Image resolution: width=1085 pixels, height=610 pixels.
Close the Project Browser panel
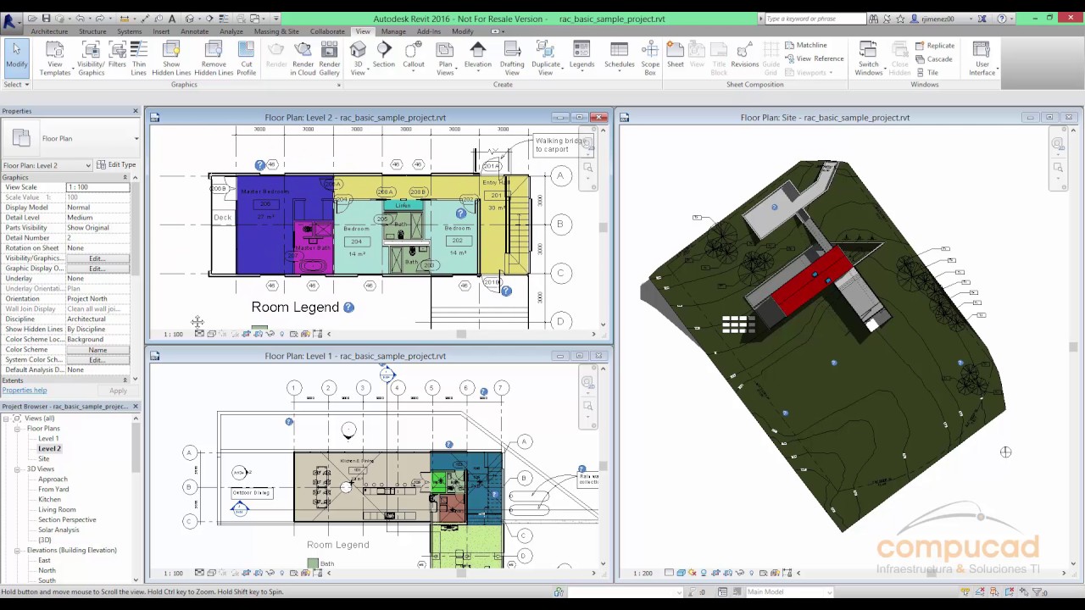tap(136, 407)
